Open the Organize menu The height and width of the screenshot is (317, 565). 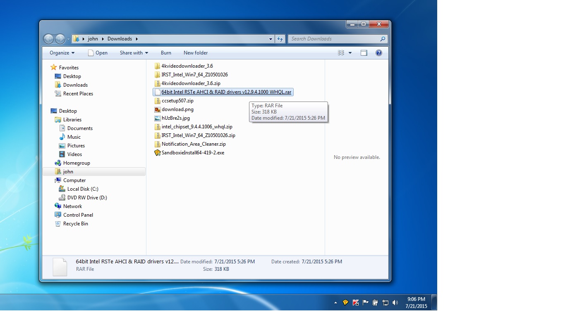pyautogui.click(x=62, y=53)
